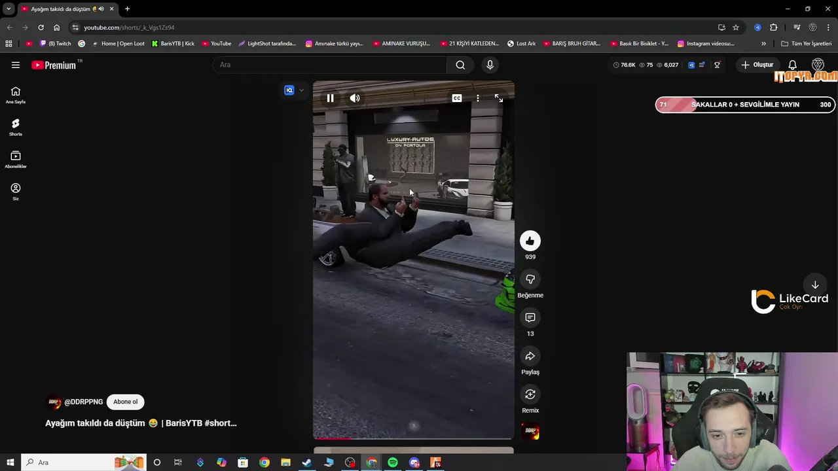This screenshot has height=471, width=838.
Task: Open the DDRPPNG channel avatar
Action: [54, 402]
